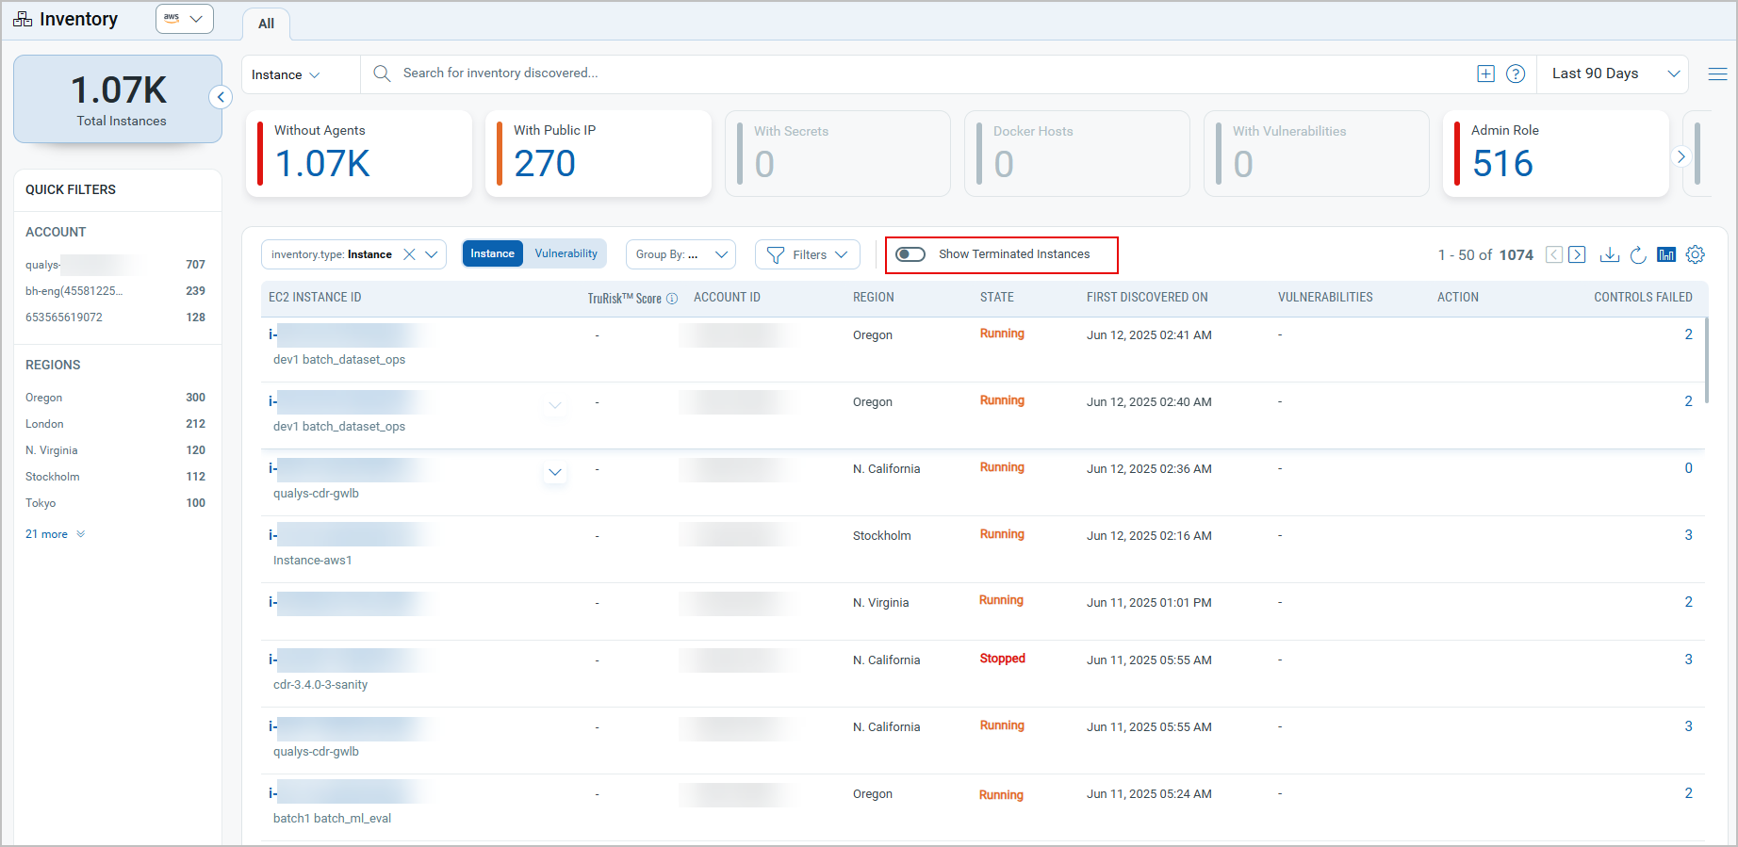Click the TruRisk Score info icon
Image resolution: width=1738 pixels, height=847 pixels.
tap(672, 299)
